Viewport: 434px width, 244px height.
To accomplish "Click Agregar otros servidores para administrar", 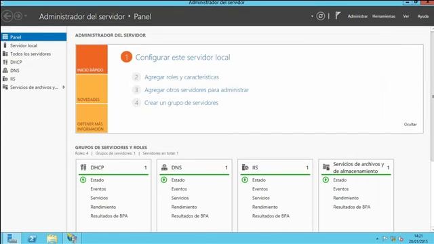I will point(197,90).
